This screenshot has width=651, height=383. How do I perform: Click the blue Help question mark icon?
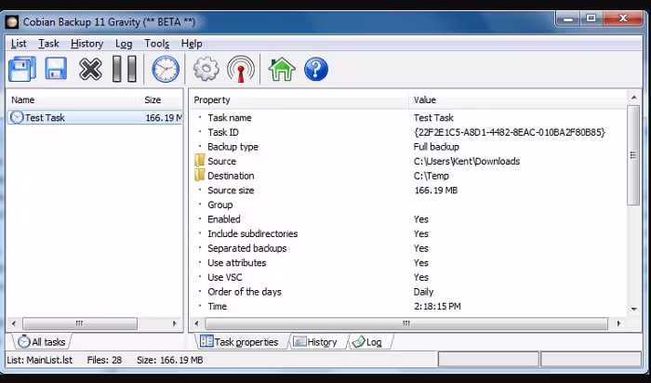click(316, 69)
